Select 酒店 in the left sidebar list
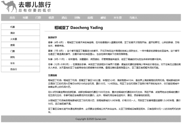182x123 pixels. pos(20,33)
